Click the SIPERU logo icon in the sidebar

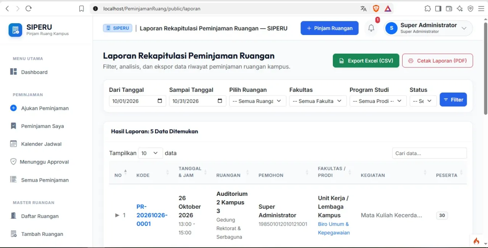(16, 30)
